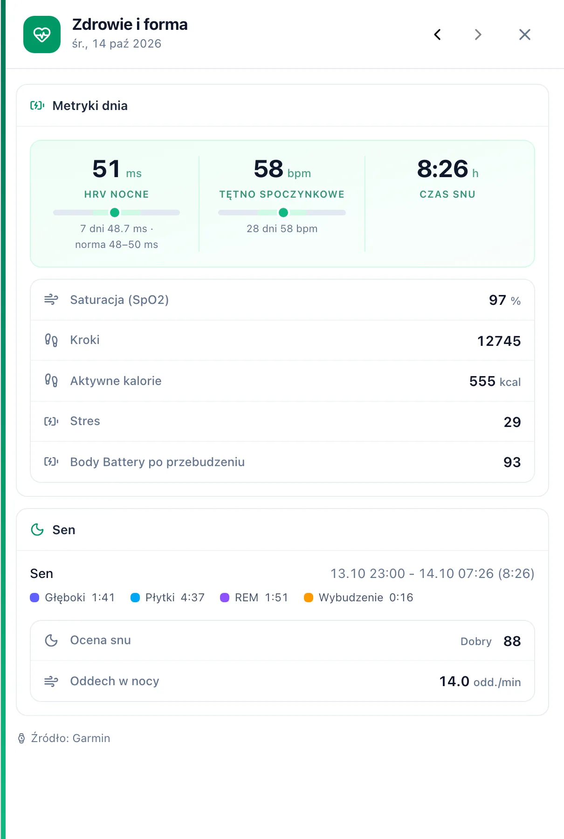
Task: Select the 8:26 h sleep time value
Action: pyautogui.click(x=447, y=169)
